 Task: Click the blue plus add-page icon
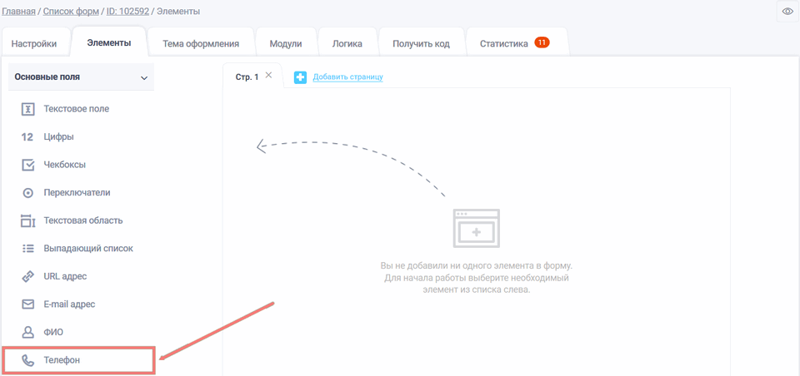coord(300,77)
